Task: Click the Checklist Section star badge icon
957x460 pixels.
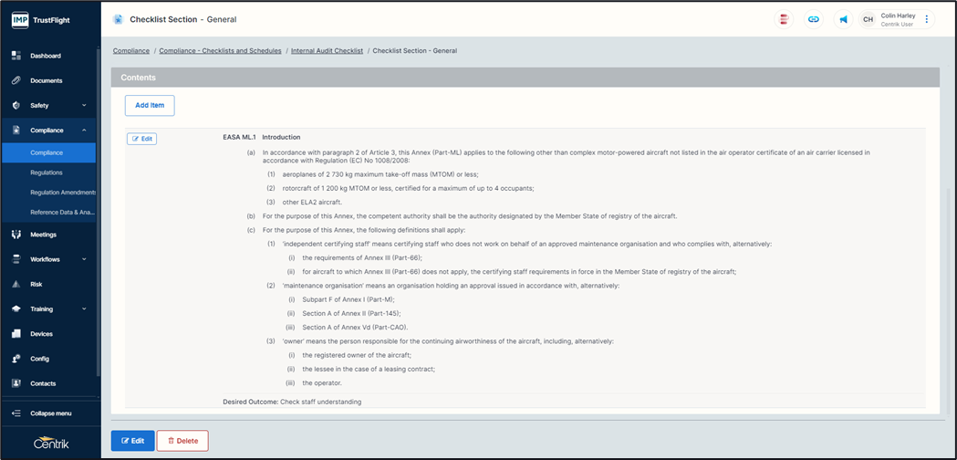Action: pyautogui.click(x=118, y=19)
